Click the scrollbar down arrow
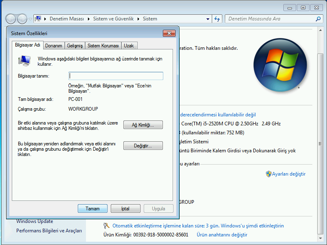The image size is (327, 245). click(x=320, y=238)
